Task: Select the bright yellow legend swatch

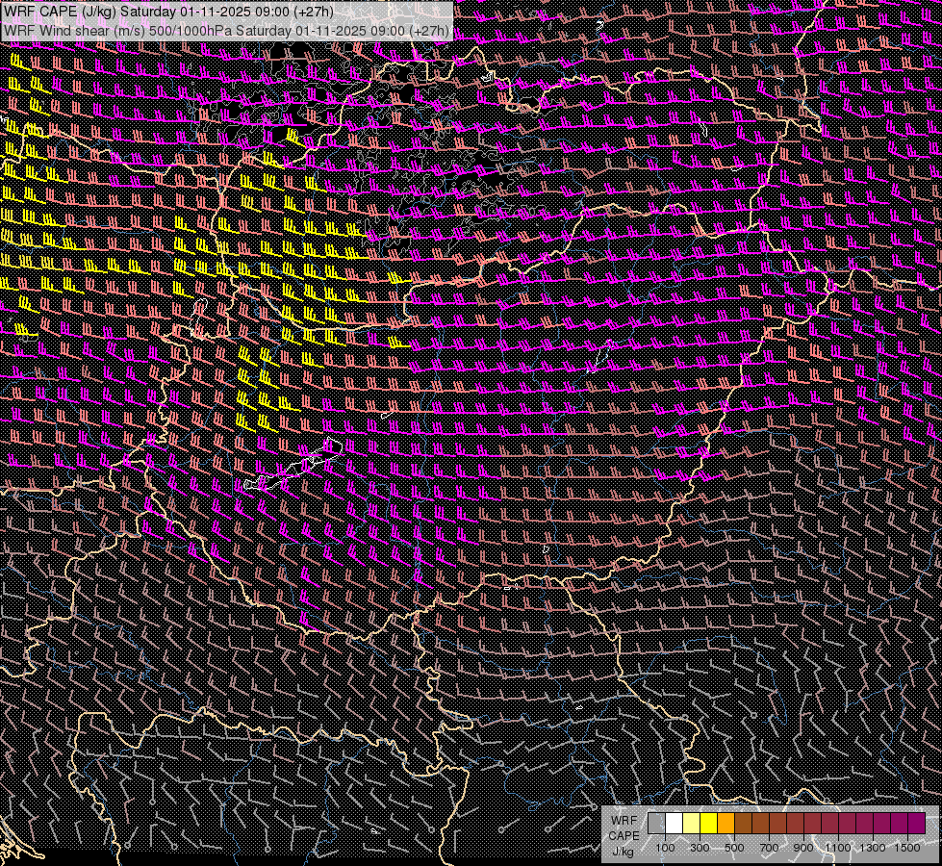Action: (x=709, y=823)
